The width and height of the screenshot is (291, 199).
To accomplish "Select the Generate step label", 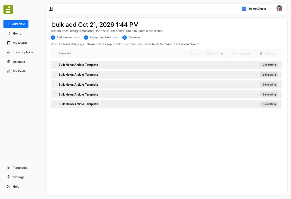I will [134, 38].
